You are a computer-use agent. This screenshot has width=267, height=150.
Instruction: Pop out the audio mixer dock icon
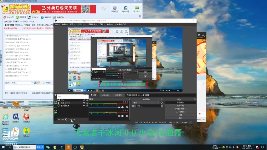coord(129,99)
